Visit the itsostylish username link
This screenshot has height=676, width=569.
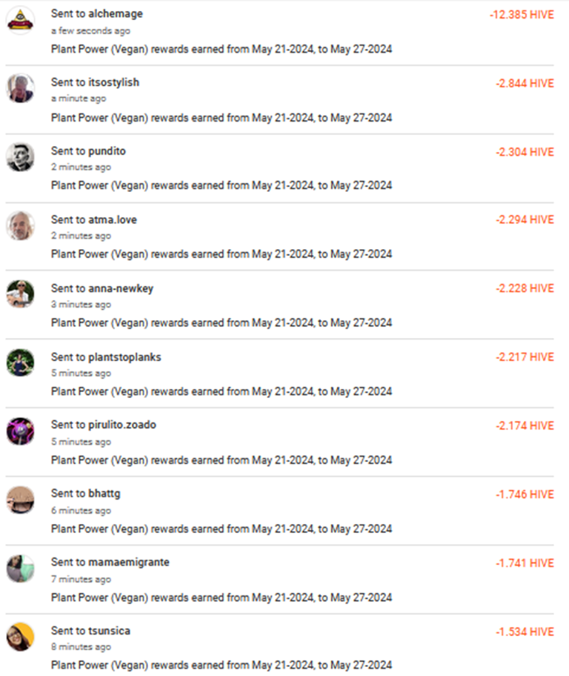pyautogui.click(x=113, y=82)
